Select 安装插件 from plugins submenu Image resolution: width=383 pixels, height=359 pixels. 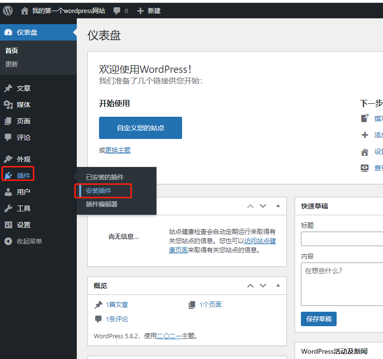click(x=99, y=191)
